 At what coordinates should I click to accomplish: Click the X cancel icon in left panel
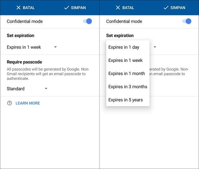click(18, 8)
